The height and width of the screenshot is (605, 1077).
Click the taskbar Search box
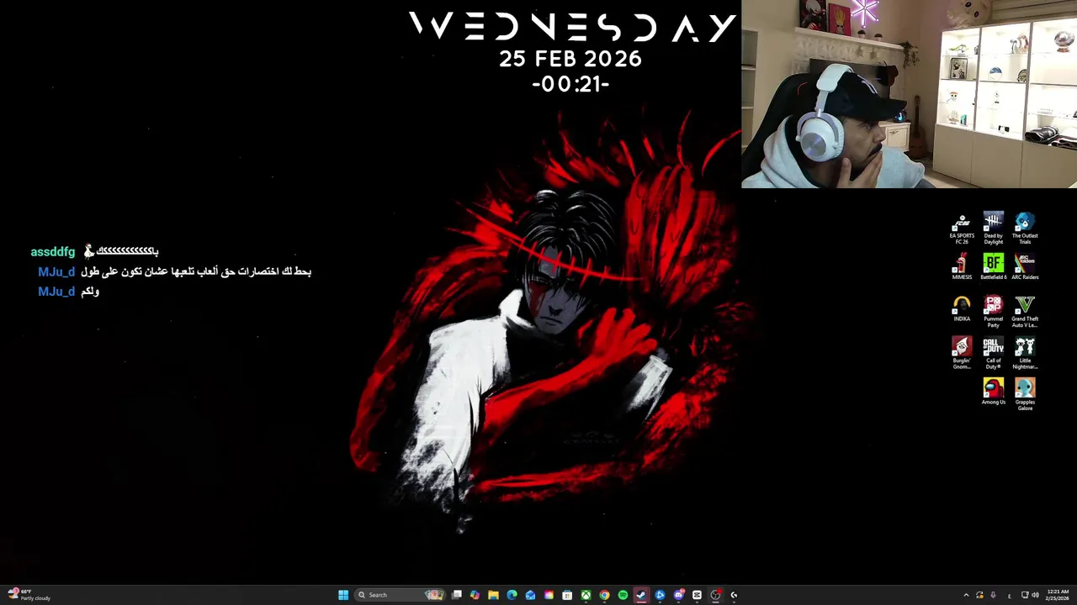point(400,595)
